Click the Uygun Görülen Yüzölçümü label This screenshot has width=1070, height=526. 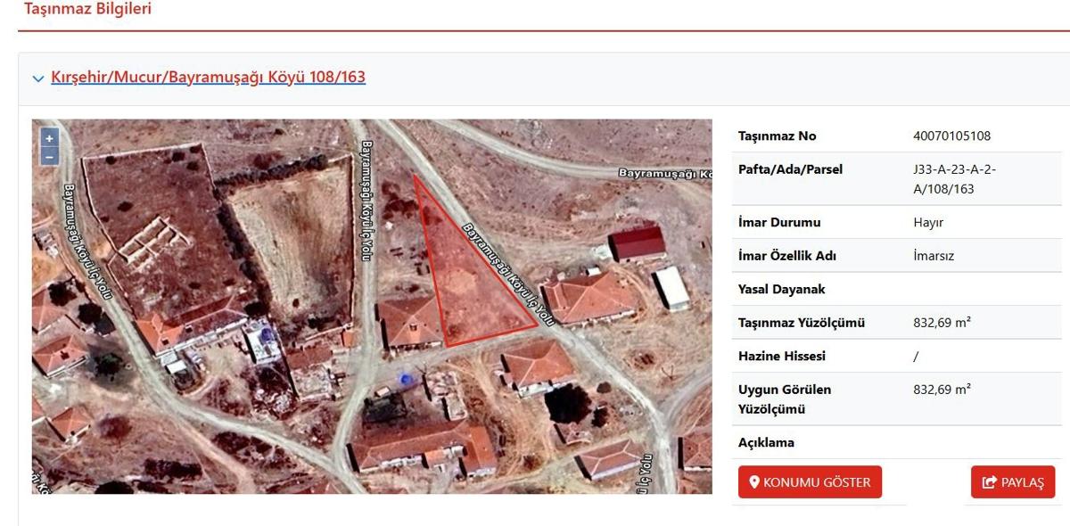tap(772, 399)
